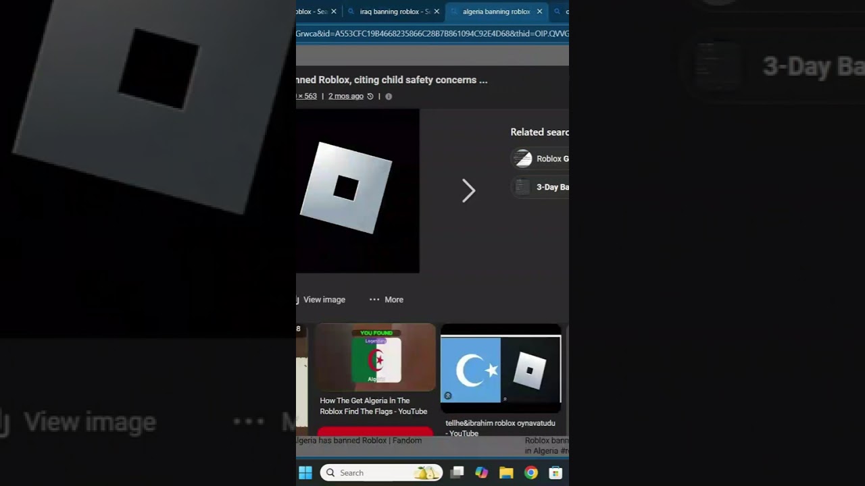The height and width of the screenshot is (486, 865).
Task: Launch Copilot from the taskbar
Action: [x=482, y=473]
